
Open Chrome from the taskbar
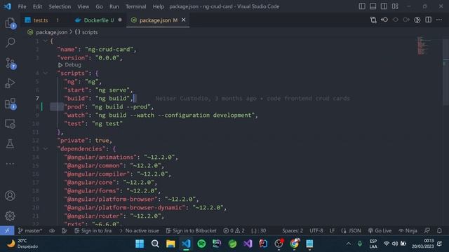pyautogui.click(x=294, y=244)
